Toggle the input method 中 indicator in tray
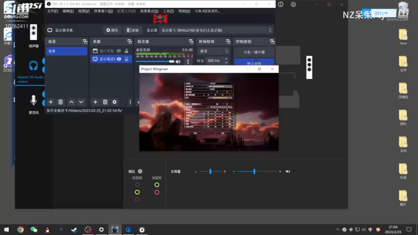This screenshot has height=235, width=418. 370,229
